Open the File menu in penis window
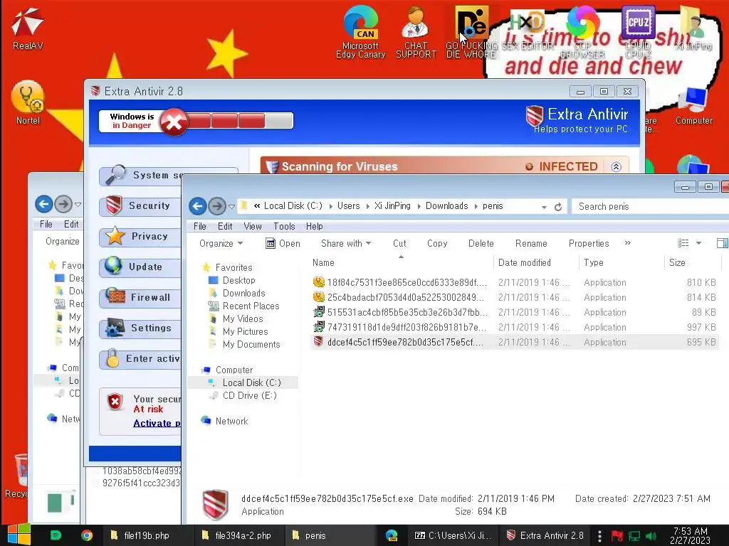Screen dimensions: 729x546 point(200,226)
